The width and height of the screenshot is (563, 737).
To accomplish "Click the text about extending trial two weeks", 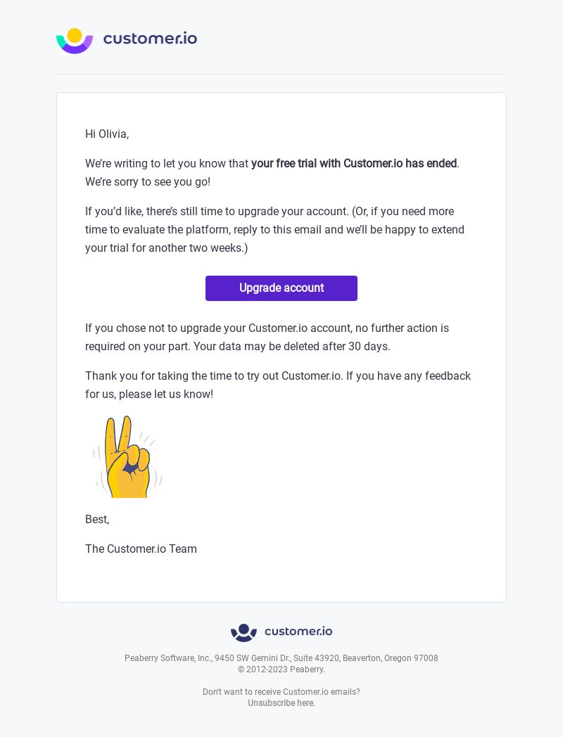I will pyautogui.click(x=274, y=229).
